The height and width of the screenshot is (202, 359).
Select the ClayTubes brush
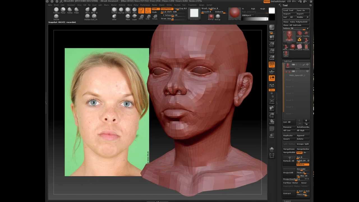tap(121, 10)
